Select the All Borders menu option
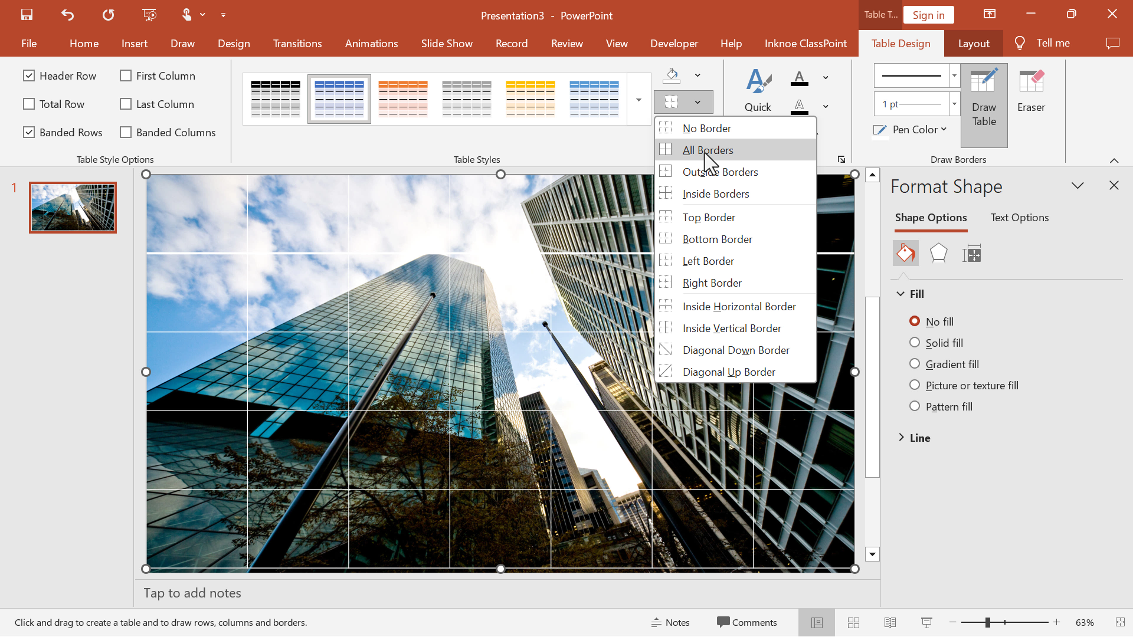1133x637 pixels. coord(706,150)
